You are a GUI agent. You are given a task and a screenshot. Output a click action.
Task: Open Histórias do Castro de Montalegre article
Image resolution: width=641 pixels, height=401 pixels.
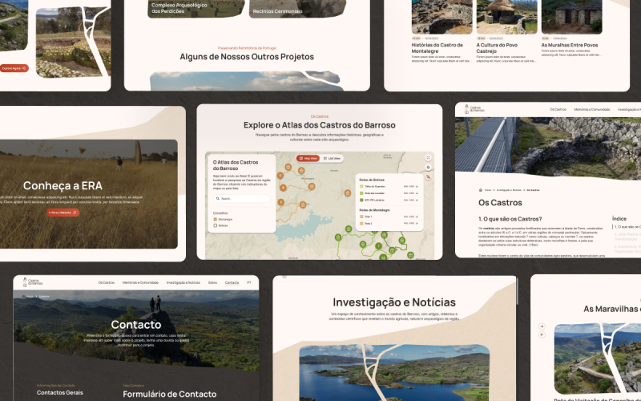437,48
